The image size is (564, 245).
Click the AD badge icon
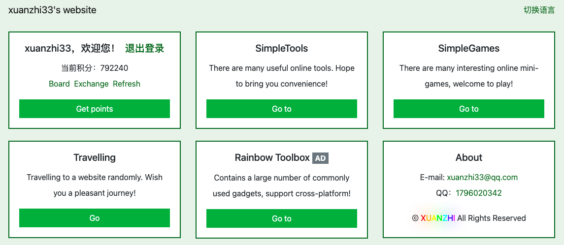click(x=321, y=158)
